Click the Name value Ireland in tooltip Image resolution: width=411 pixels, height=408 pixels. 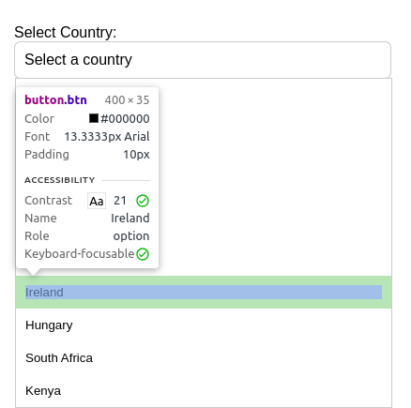pyautogui.click(x=130, y=218)
